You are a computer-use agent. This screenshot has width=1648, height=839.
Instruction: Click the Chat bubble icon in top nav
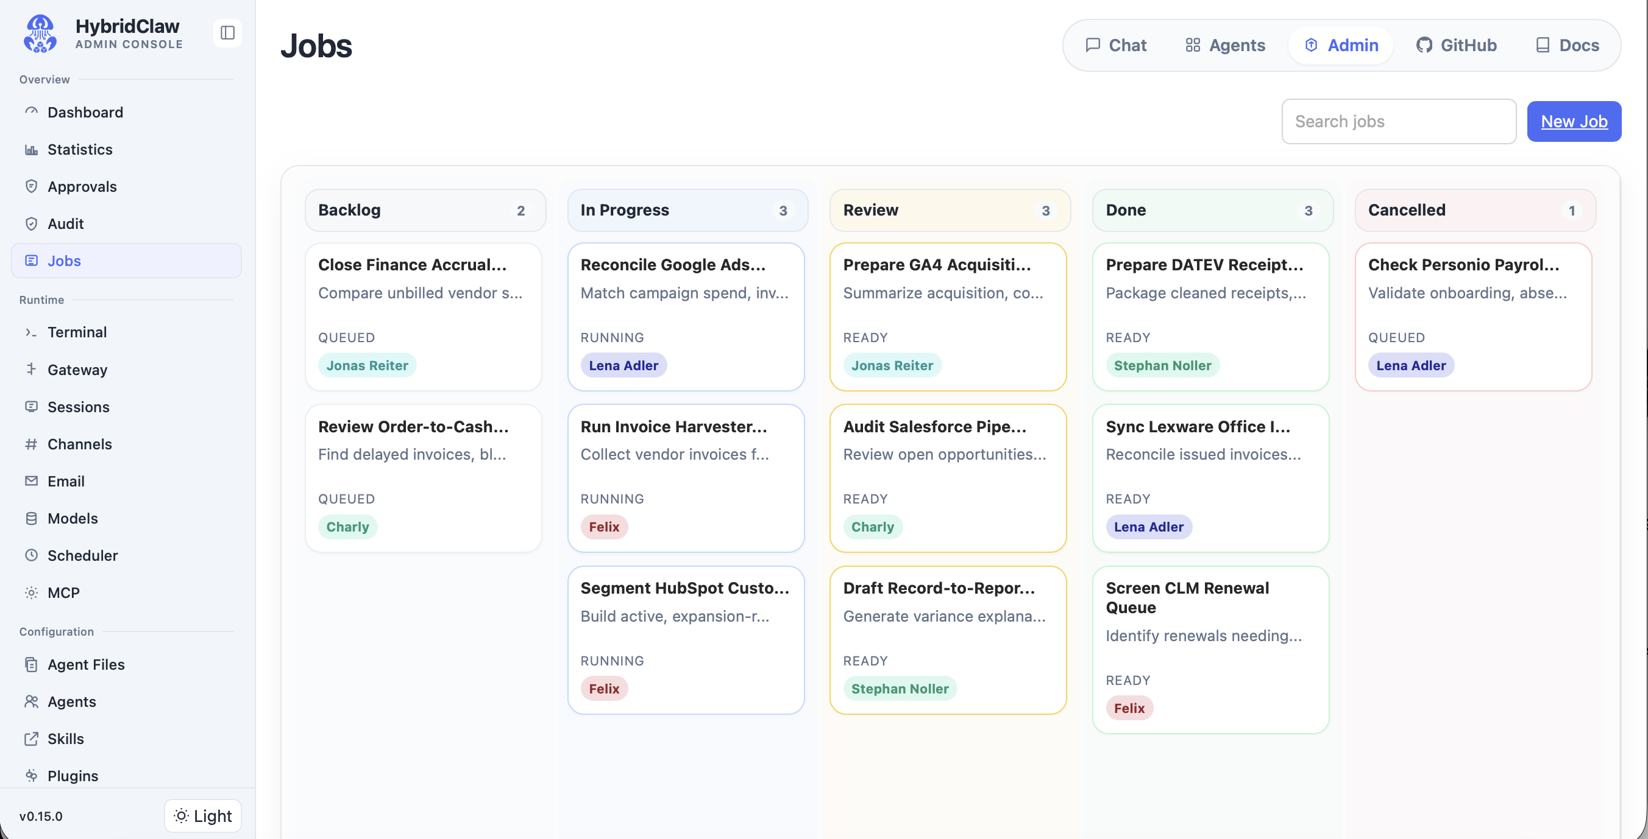(x=1093, y=44)
